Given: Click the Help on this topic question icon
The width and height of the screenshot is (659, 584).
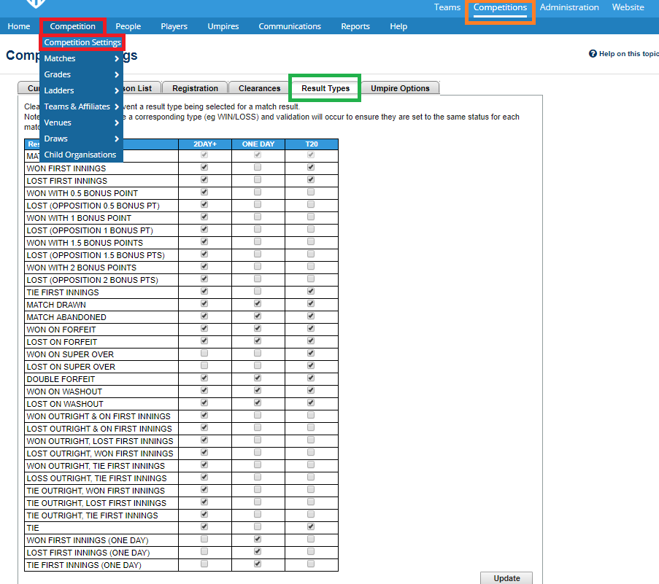Looking at the screenshot, I should (x=593, y=53).
